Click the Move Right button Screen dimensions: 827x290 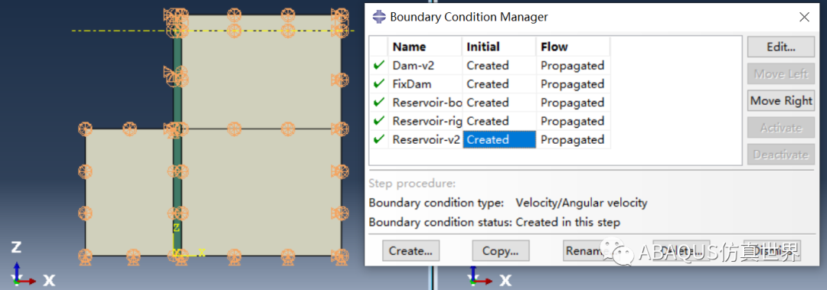(x=780, y=101)
